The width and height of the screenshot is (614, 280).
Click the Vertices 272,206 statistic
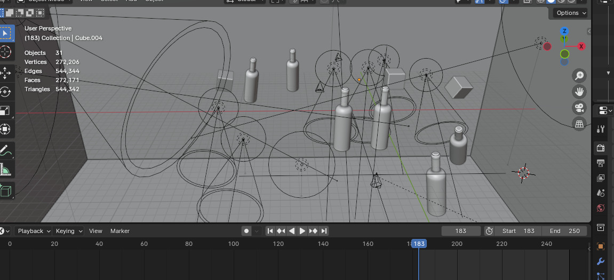[x=52, y=62]
